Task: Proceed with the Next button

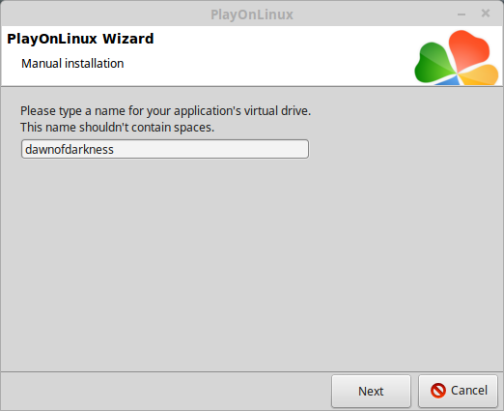Action: pos(371,391)
